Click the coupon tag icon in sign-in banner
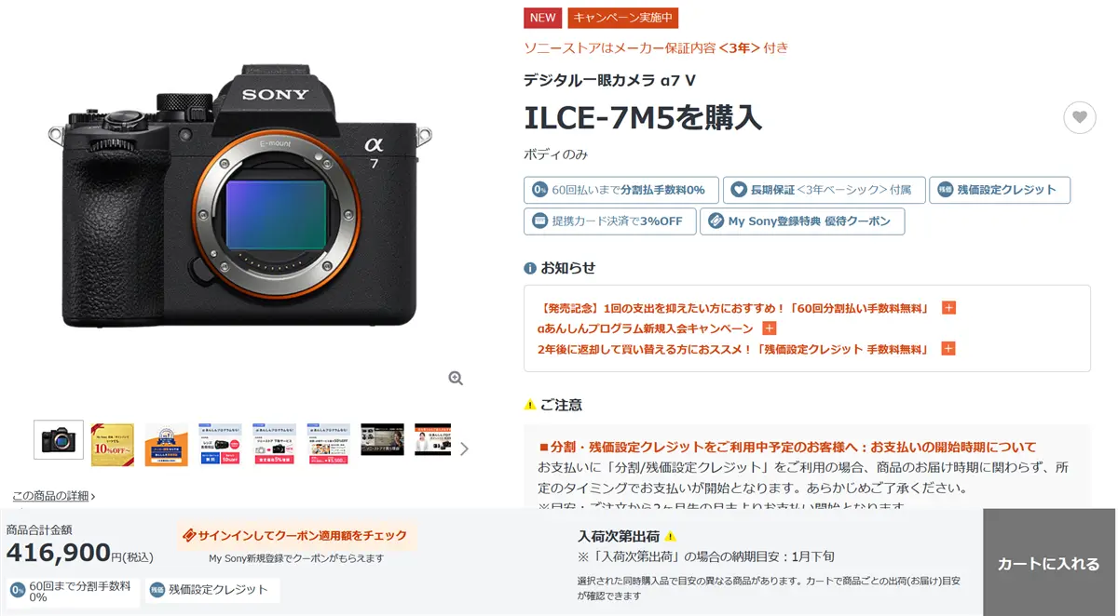The image size is (1118, 616). 189,535
